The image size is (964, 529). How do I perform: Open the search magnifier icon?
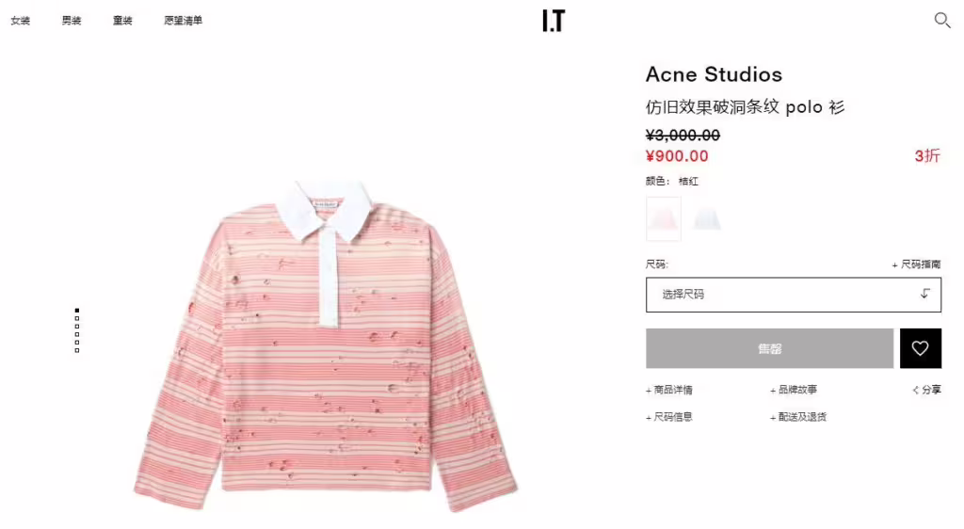click(x=941, y=21)
